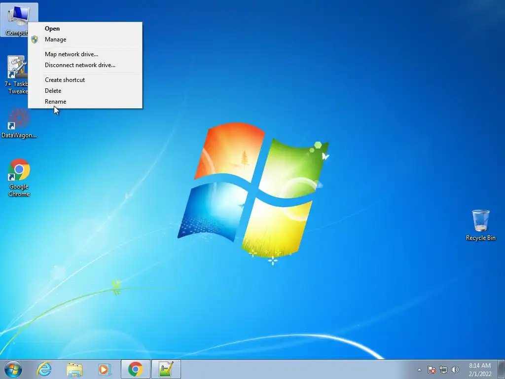The width and height of the screenshot is (505, 379).
Task: Choose Open in the context menu
Action: point(85,28)
